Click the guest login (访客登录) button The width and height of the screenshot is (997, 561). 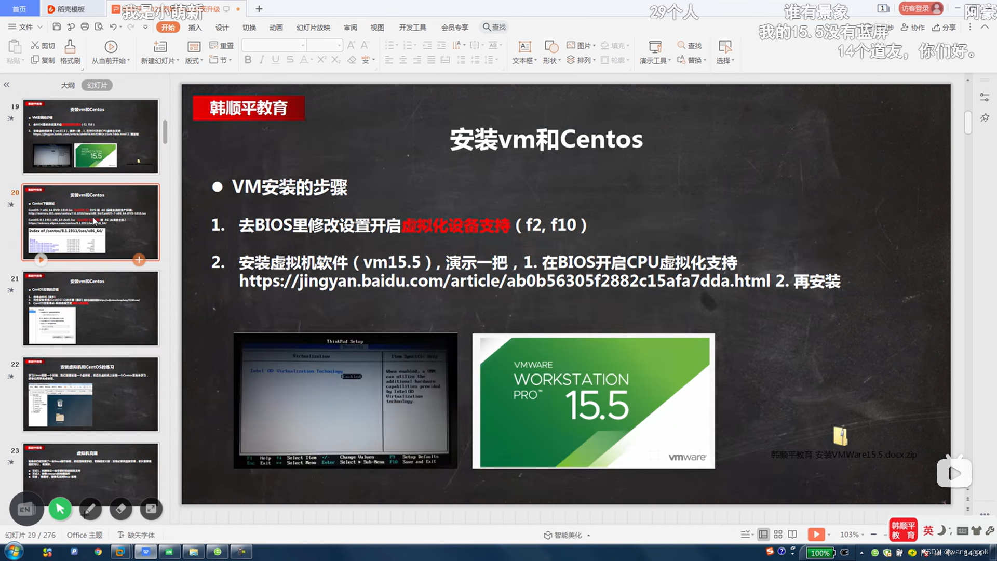pos(921,8)
